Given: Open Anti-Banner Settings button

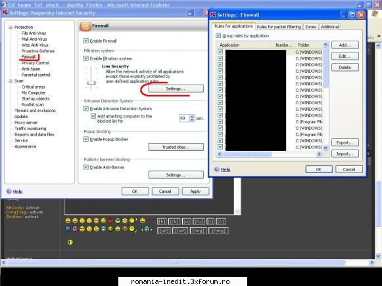Looking at the screenshot, I should pyautogui.click(x=176, y=175).
